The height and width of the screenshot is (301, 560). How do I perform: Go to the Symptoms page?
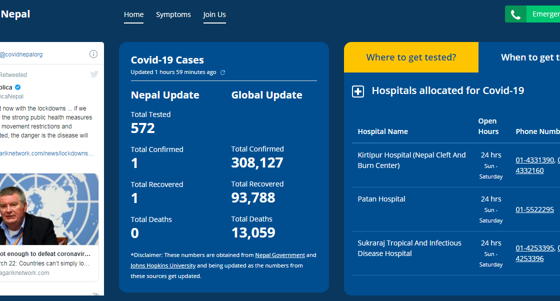click(x=173, y=14)
